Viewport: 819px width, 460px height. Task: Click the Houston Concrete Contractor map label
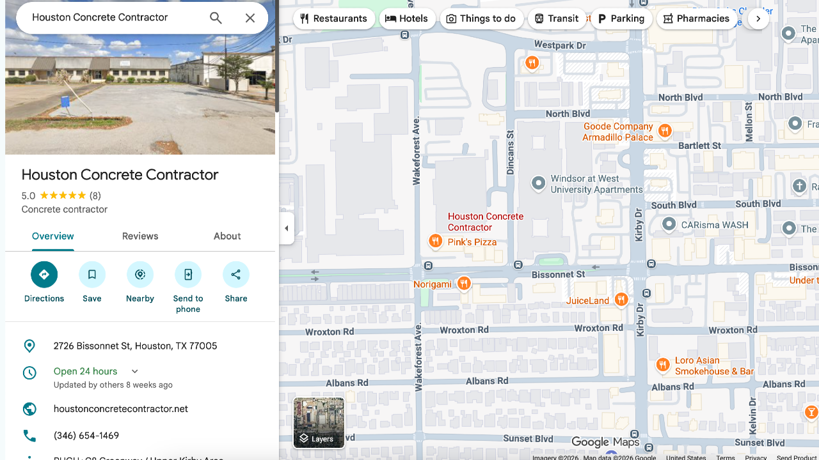[x=486, y=222]
